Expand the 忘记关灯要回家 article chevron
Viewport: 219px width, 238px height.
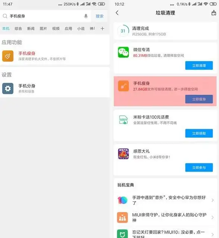click(213, 235)
